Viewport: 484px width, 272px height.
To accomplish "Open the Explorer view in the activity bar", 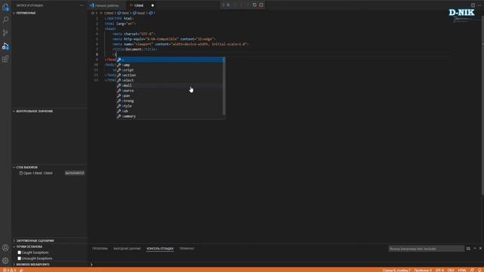I will click(x=5, y=7).
